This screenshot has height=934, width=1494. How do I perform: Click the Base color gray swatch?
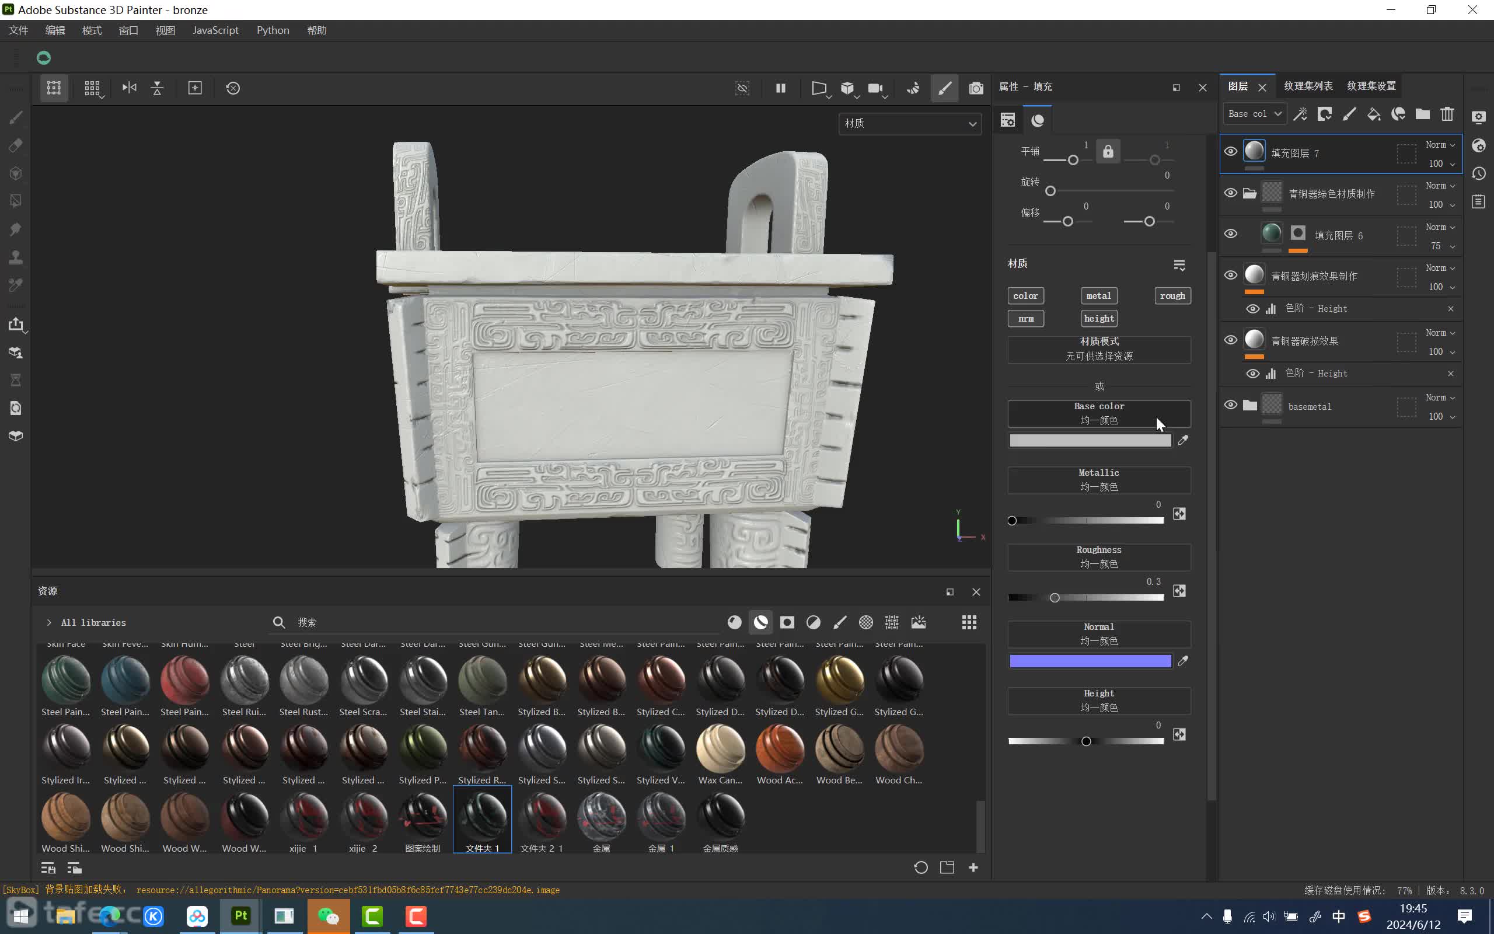[x=1090, y=440]
